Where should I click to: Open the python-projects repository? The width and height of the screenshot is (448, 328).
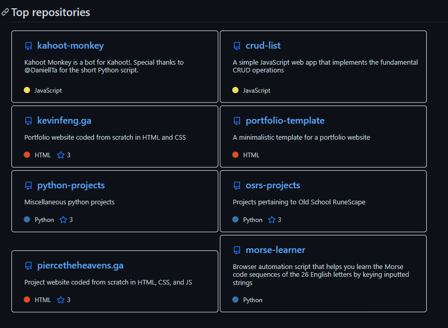(x=71, y=185)
